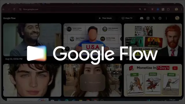Reload the page with the browser refresh icon
Viewport: 185px width, 104px height.
tap(14, 9)
